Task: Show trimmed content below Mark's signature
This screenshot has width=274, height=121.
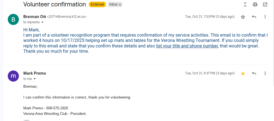Action: coord(26,120)
